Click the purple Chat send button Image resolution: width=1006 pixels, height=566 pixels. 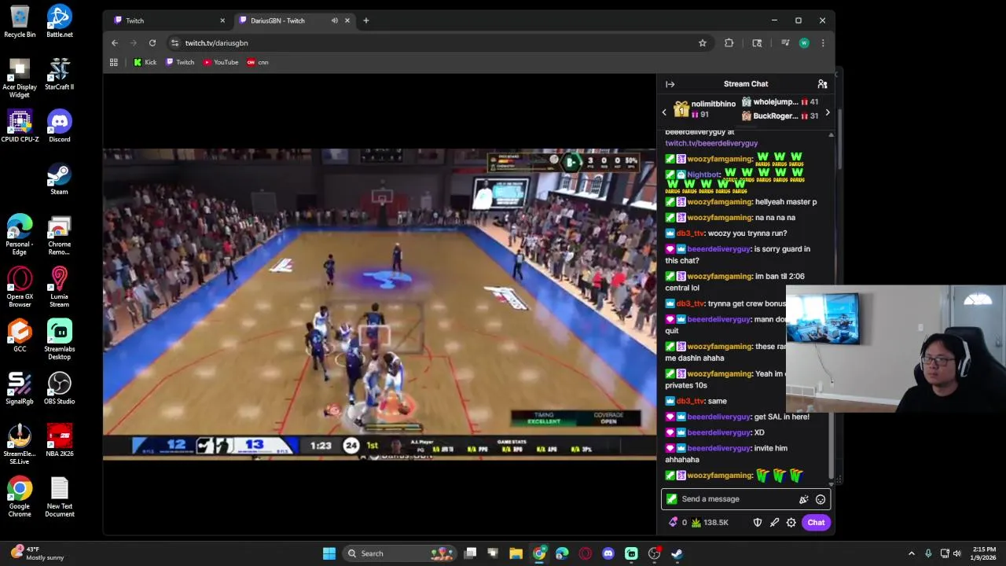click(x=816, y=523)
